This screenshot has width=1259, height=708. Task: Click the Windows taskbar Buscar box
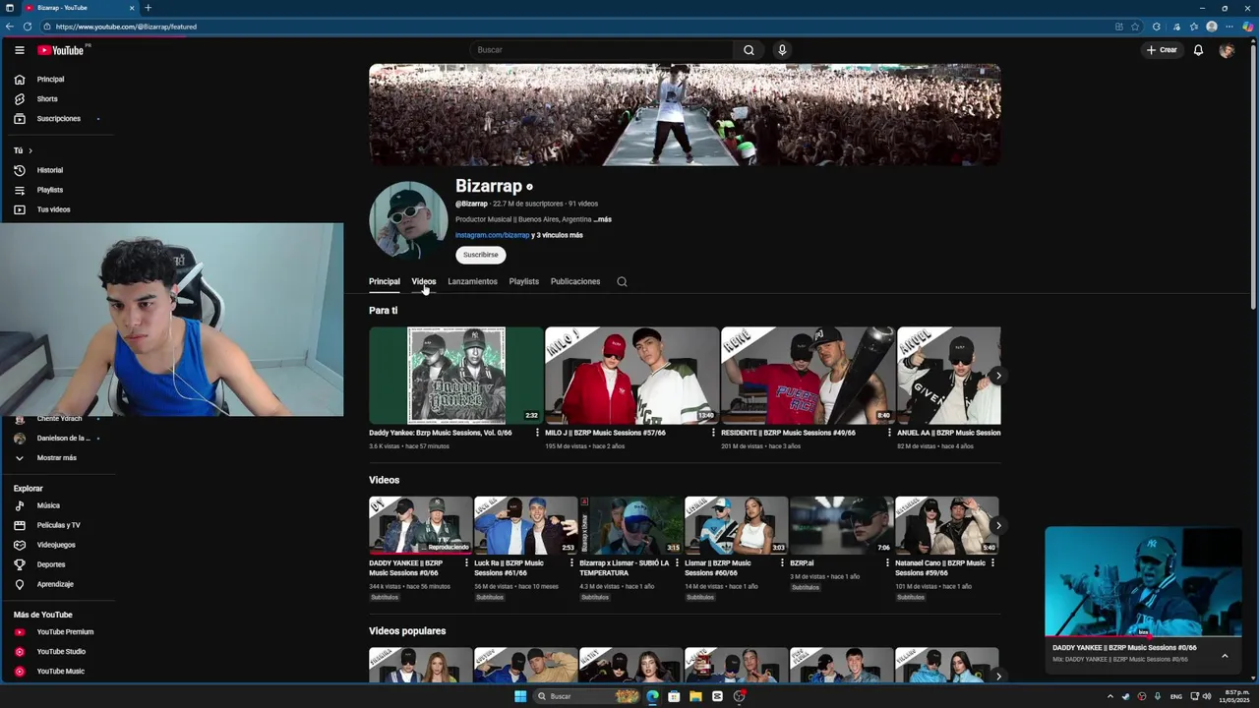click(x=588, y=696)
